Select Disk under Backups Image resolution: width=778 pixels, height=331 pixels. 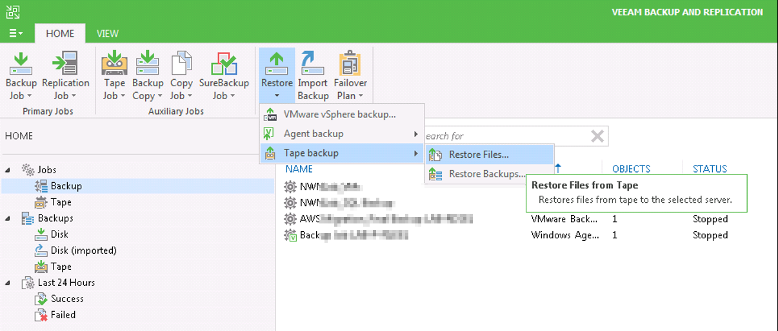tap(59, 234)
